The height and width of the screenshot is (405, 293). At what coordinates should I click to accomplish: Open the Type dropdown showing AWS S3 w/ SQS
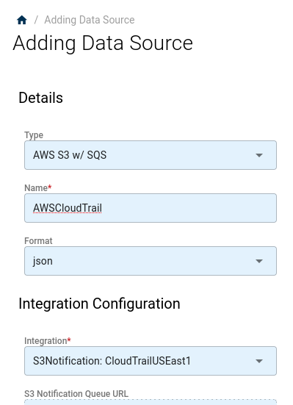tap(151, 155)
